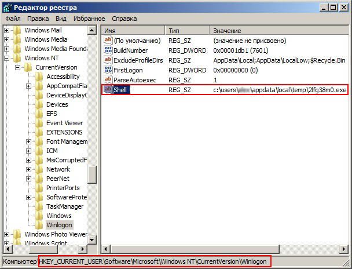
Task: Collapse the Windows NT tree node
Action: coord(7,58)
